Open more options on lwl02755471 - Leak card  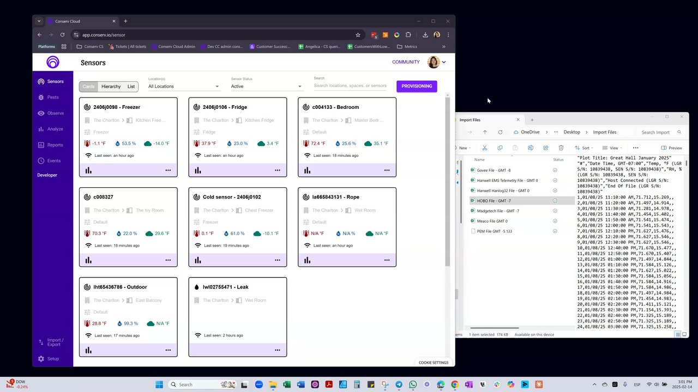(277, 350)
